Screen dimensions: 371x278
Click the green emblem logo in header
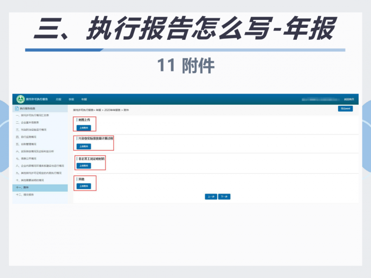(x=20, y=99)
